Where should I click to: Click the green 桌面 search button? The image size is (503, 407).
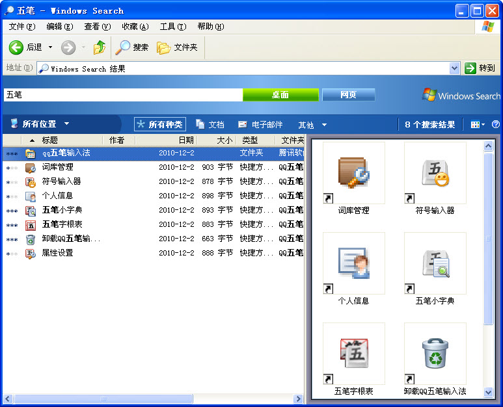[x=280, y=95]
